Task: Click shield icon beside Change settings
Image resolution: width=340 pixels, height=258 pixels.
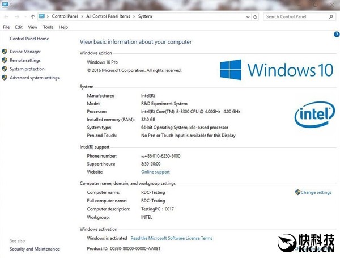Action: 297,192
